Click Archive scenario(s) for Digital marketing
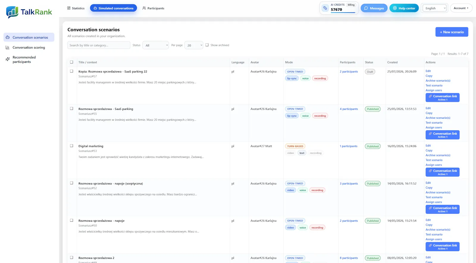The width and height of the screenshot is (476, 263). click(x=438, y=155)
